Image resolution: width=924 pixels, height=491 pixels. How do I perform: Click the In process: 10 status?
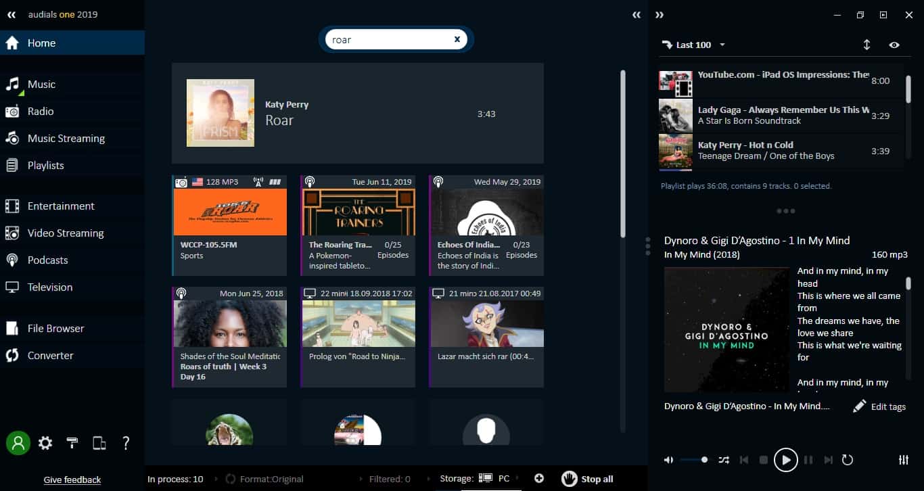click(x=175, y=479)
